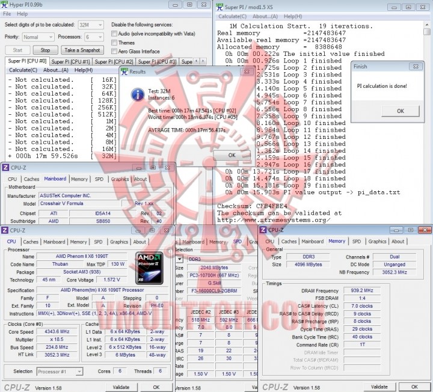Image resolution: width=433 pixels, height=392 pixels.
Task: Enable the Aero Glass Interface checkbox
Action: coord(114,51)
